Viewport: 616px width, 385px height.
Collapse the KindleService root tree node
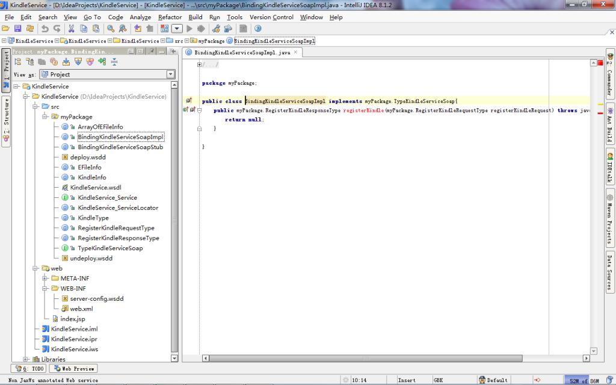pyautogui.click(x=16, y=86)
